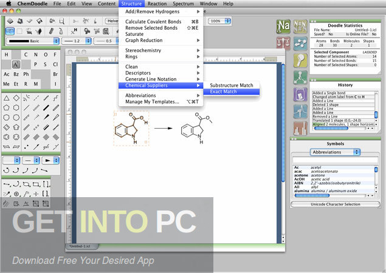
Task: Click the spray bottle clean tool
Action: point(61,31)
